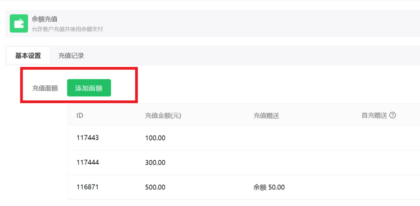Click the 首充赠送 column header
The width and height of the screenshot is (420, 206).
pos(375,115)
